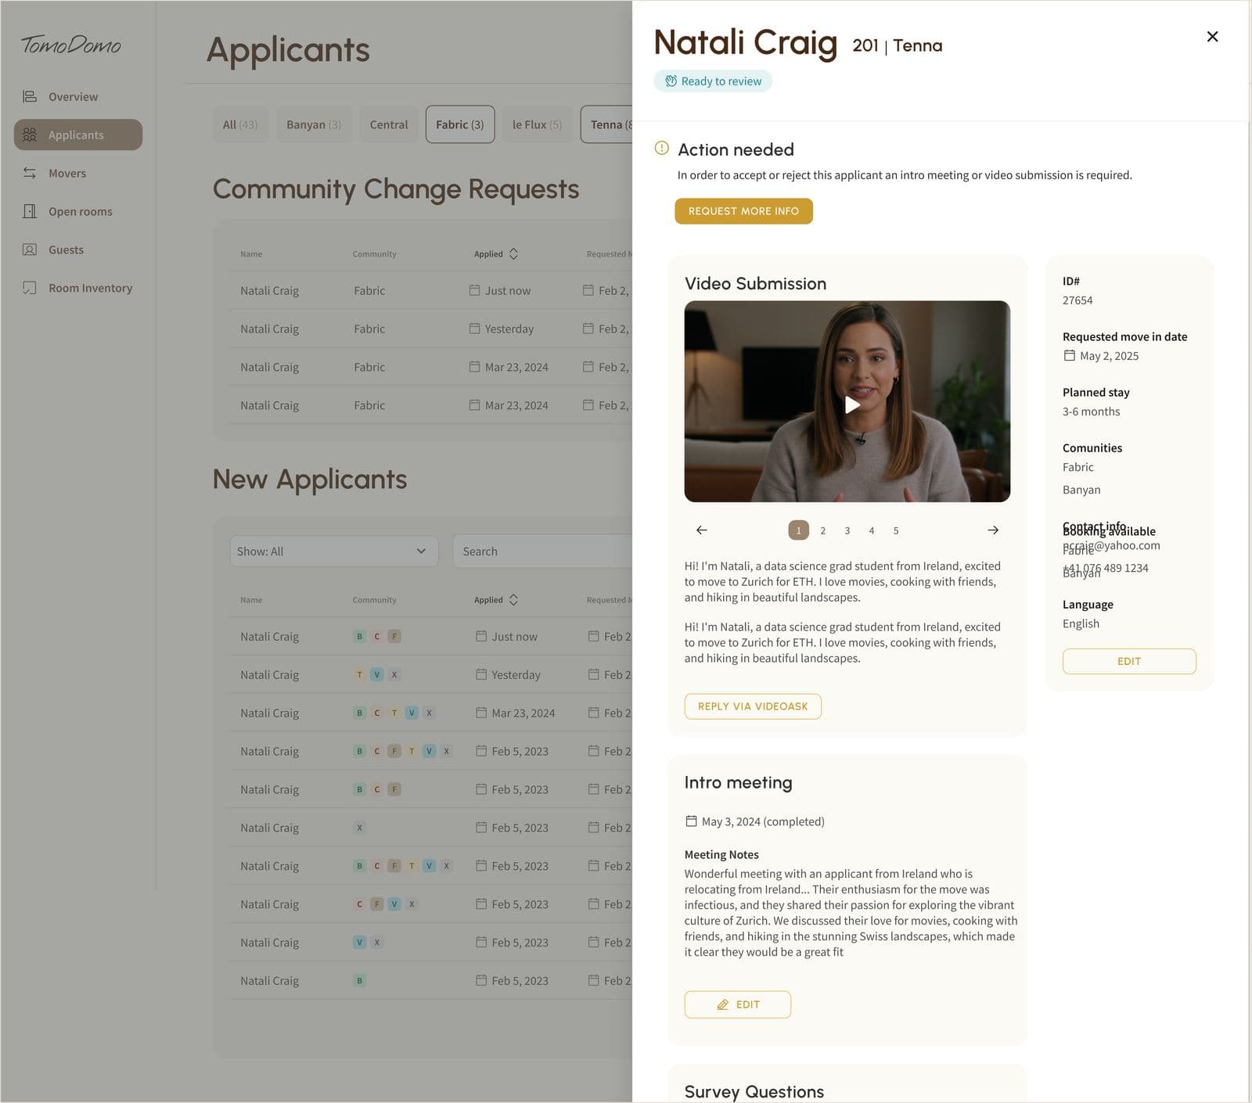The width and height of the screenshot is (1252, 1103).
Task: Click the Ready to review status badge
Action: [713, 81]
